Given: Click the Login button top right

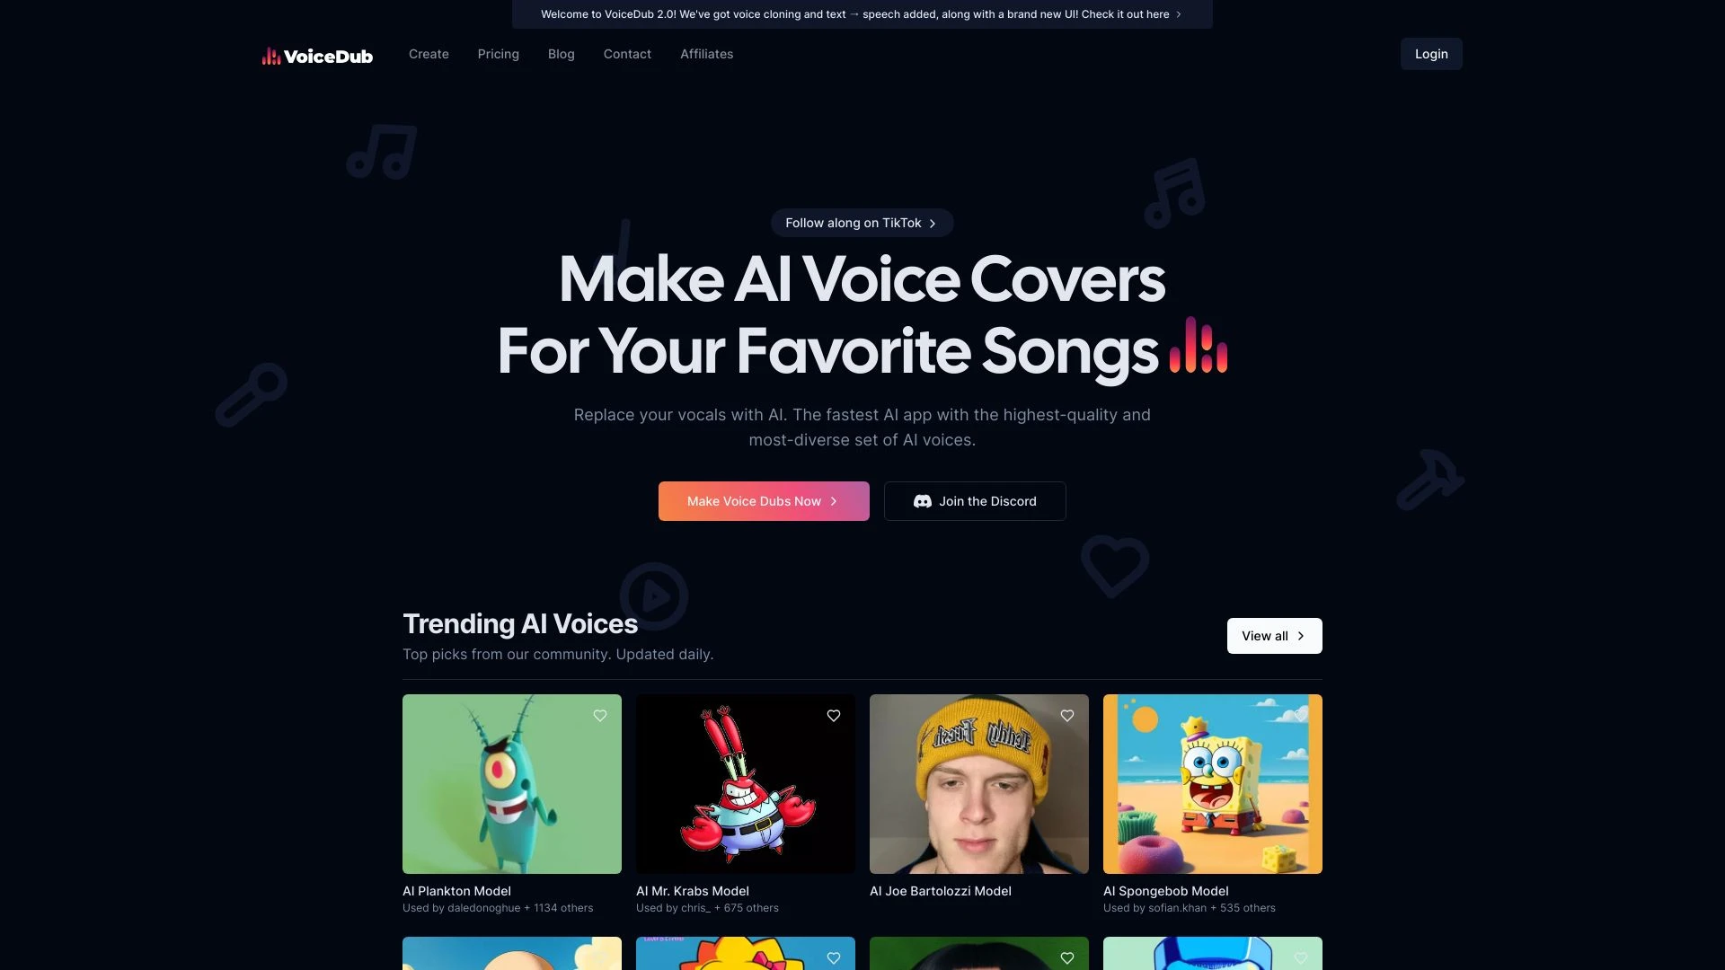Looking at the screenshot, I should point(1431,53).
